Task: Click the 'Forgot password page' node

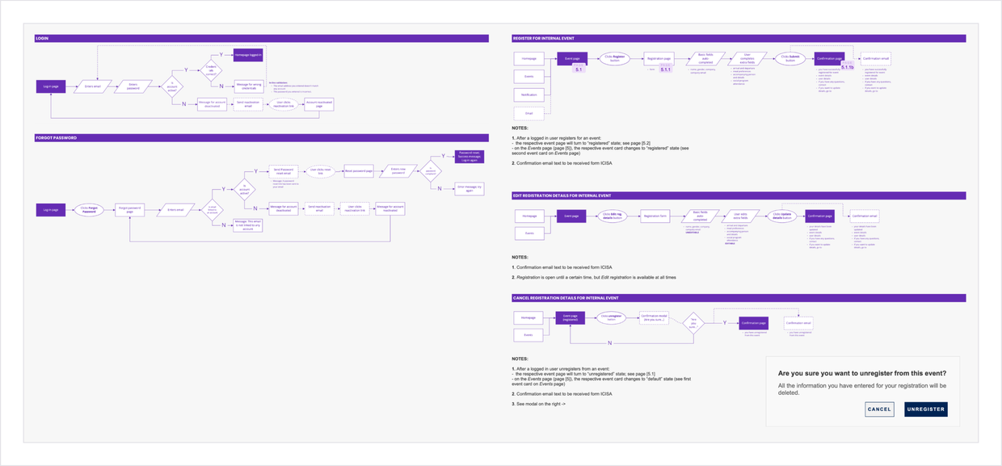Action: pyautogui.click(x=130, y=210)
